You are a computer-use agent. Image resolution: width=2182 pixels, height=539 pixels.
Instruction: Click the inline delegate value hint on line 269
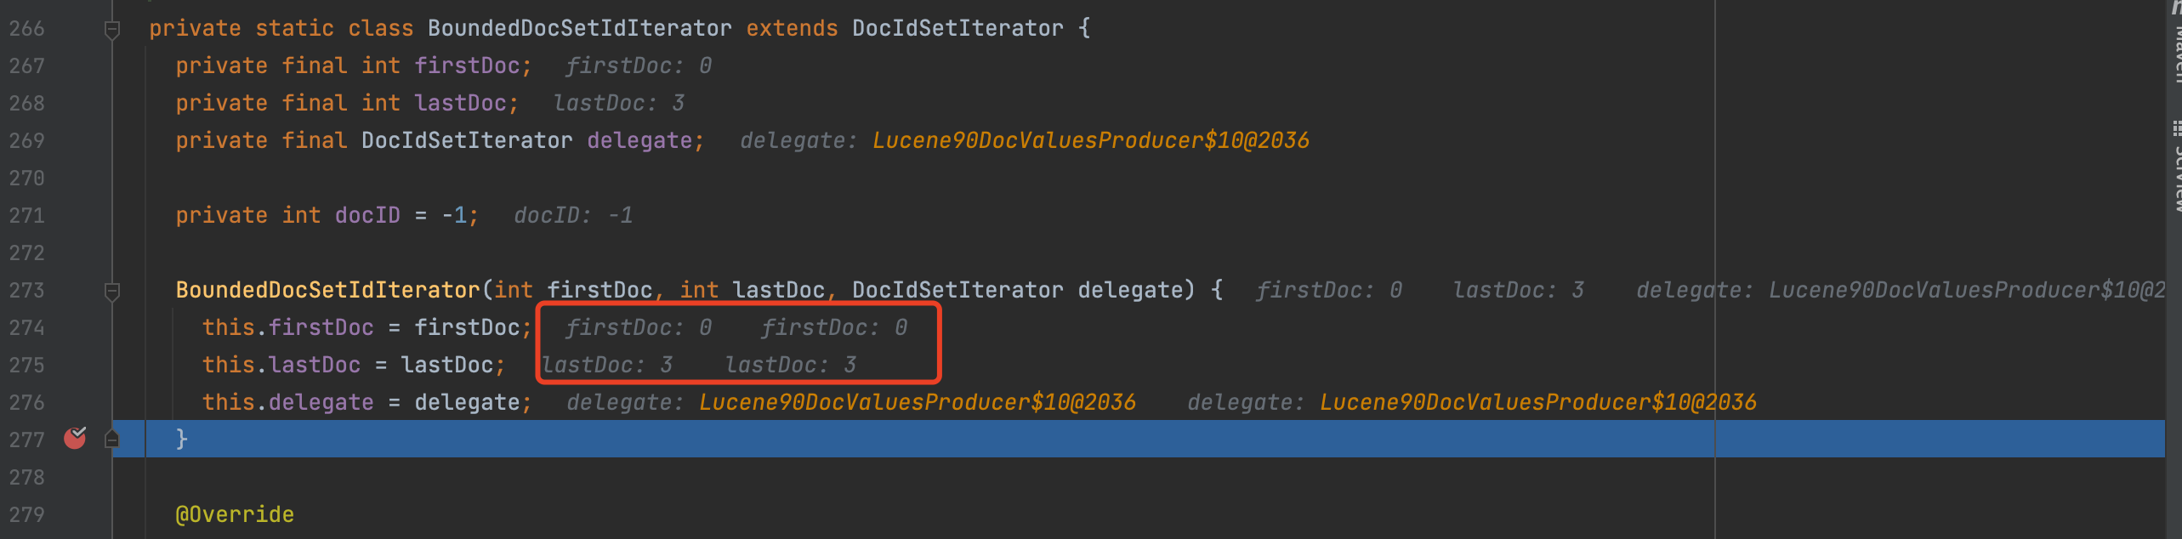point(1025,140)
